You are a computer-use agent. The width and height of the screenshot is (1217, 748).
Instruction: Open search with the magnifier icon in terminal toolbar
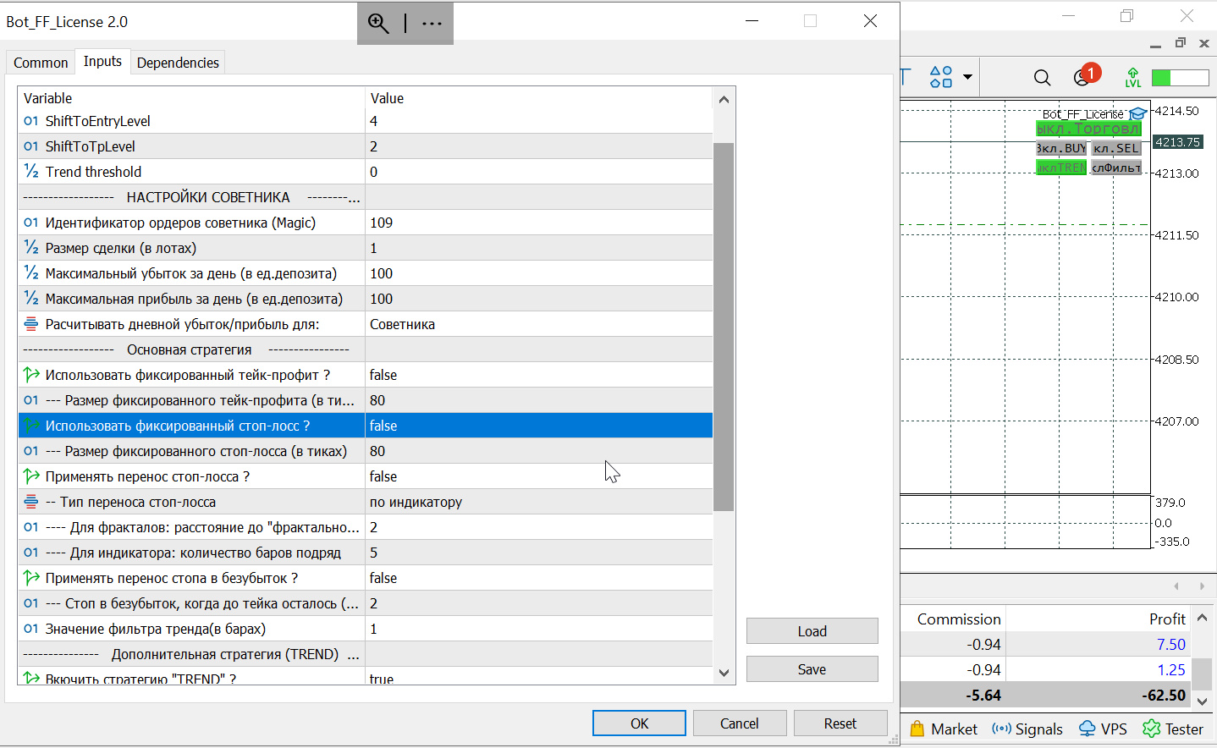click(x=1042, y=78)
